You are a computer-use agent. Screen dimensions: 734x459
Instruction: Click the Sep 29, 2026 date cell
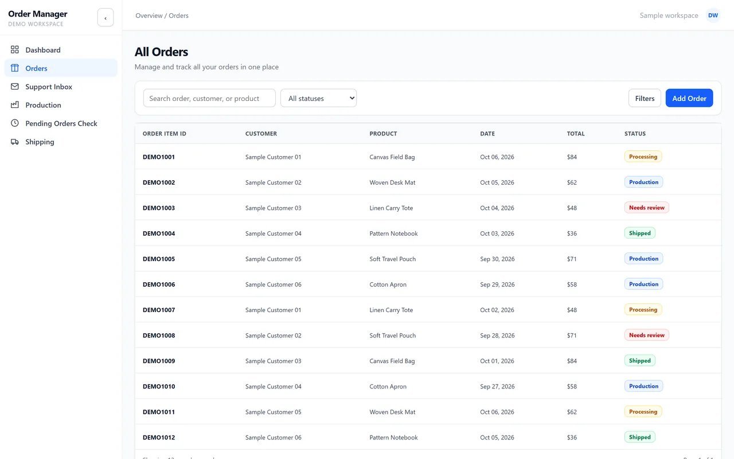[x=497, y=285]
